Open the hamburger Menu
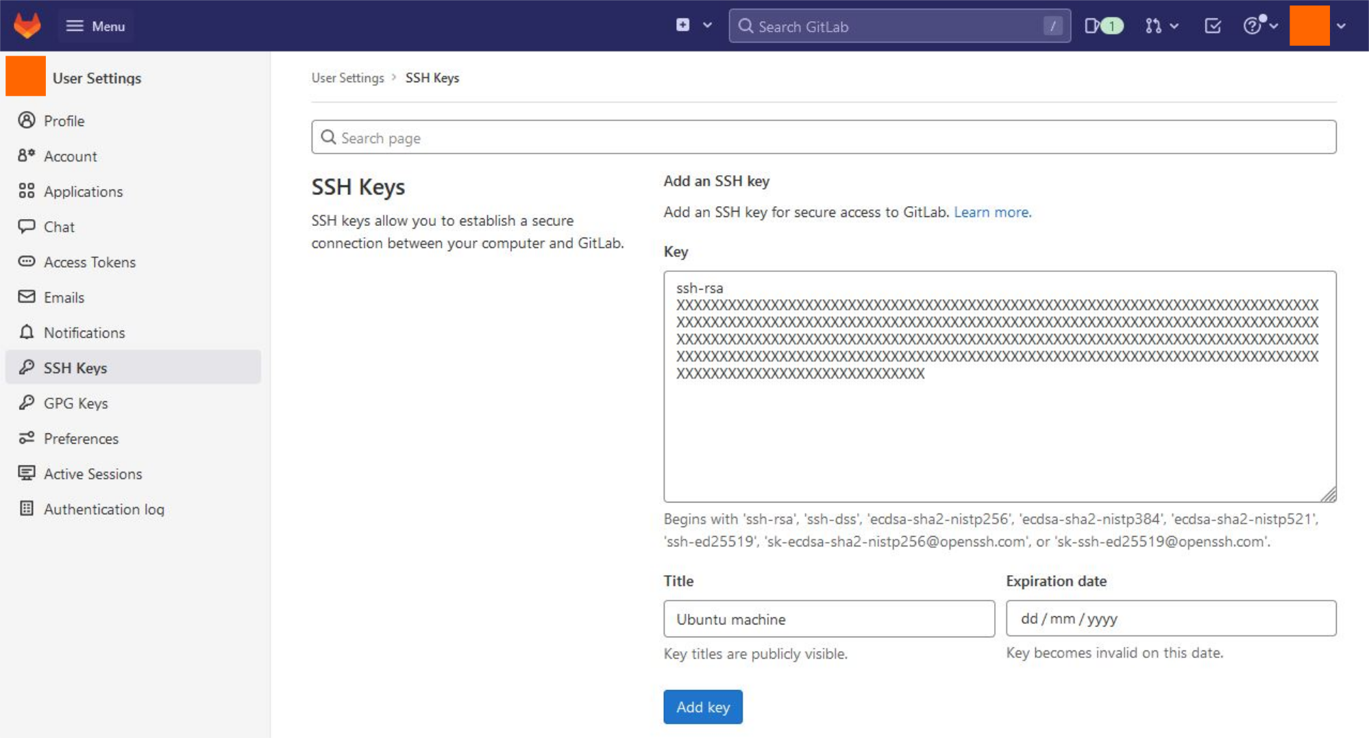 [x=95, y=26]
